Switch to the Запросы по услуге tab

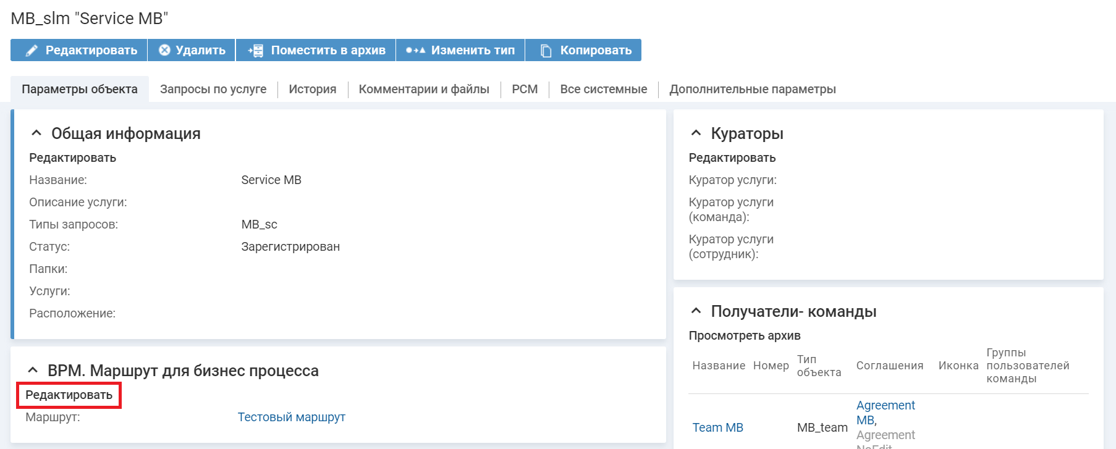213,89
